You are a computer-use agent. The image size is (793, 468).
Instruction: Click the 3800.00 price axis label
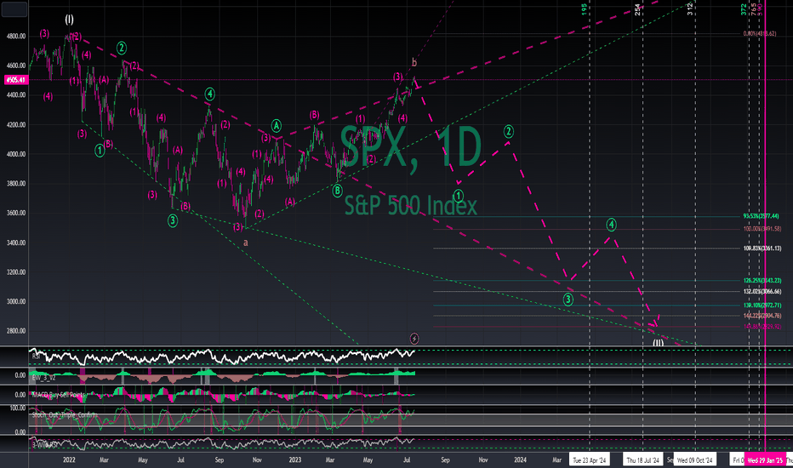[x=16, y=184]
